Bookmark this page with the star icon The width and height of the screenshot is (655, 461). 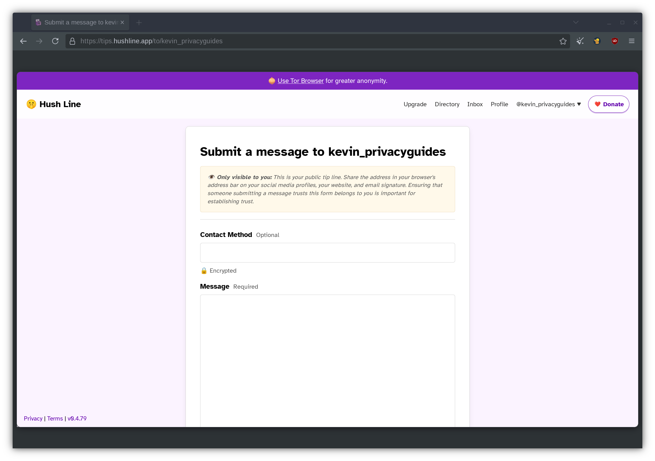[563, 41]
